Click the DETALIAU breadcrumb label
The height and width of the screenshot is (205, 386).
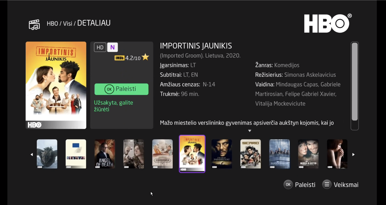(x=94, y=23)
